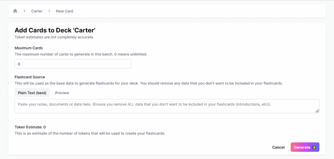Focus the Maximum Cards number field

(73, 64)
